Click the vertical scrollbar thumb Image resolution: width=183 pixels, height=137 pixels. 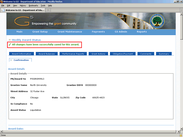click(181, 28)
